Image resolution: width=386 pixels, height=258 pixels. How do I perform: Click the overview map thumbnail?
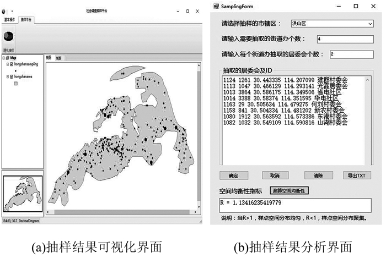tap(22, 196)
